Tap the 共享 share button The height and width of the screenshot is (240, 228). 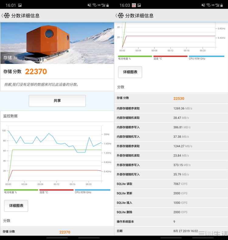click(x=57, y=101)
